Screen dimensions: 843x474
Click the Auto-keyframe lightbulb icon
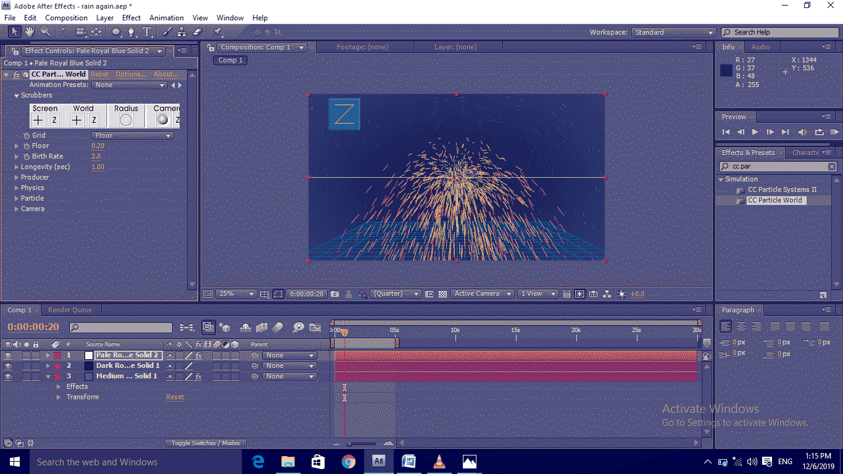pos(299,327)
